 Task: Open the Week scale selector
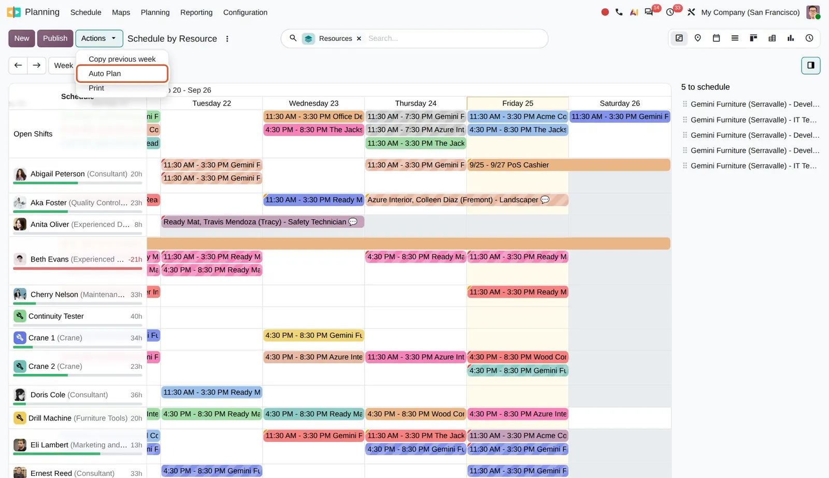coord(63,65)
